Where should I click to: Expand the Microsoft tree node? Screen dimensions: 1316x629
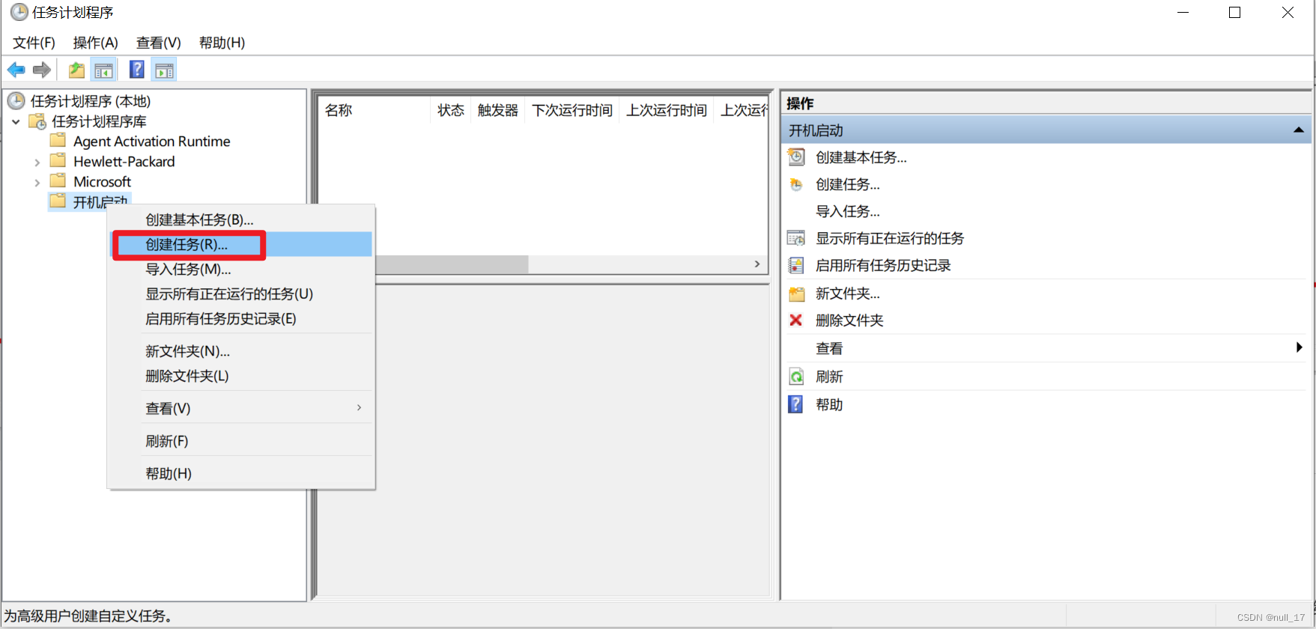tap(37, 182)
